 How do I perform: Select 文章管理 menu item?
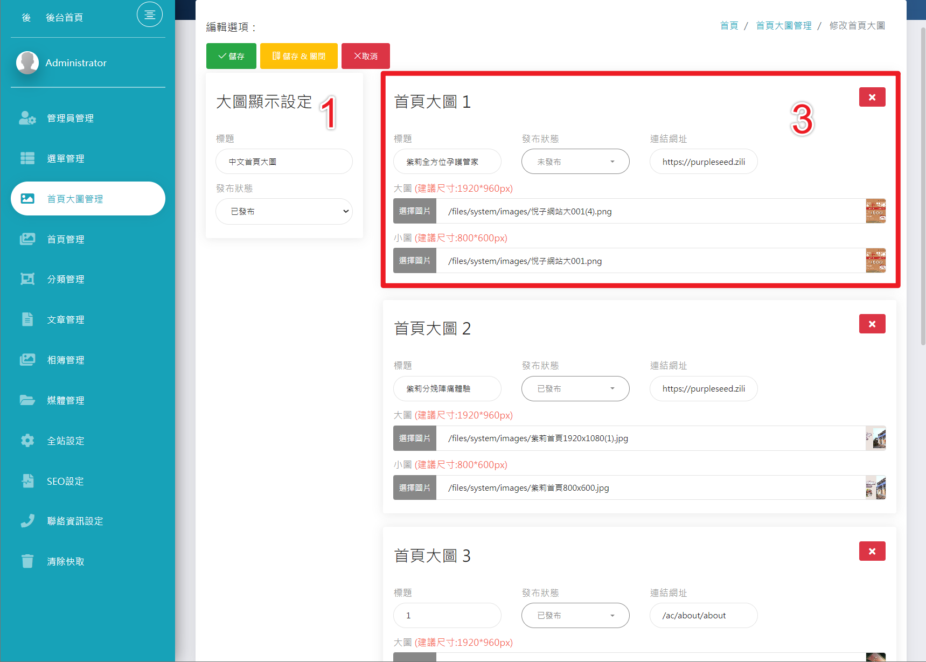(65, 319)
